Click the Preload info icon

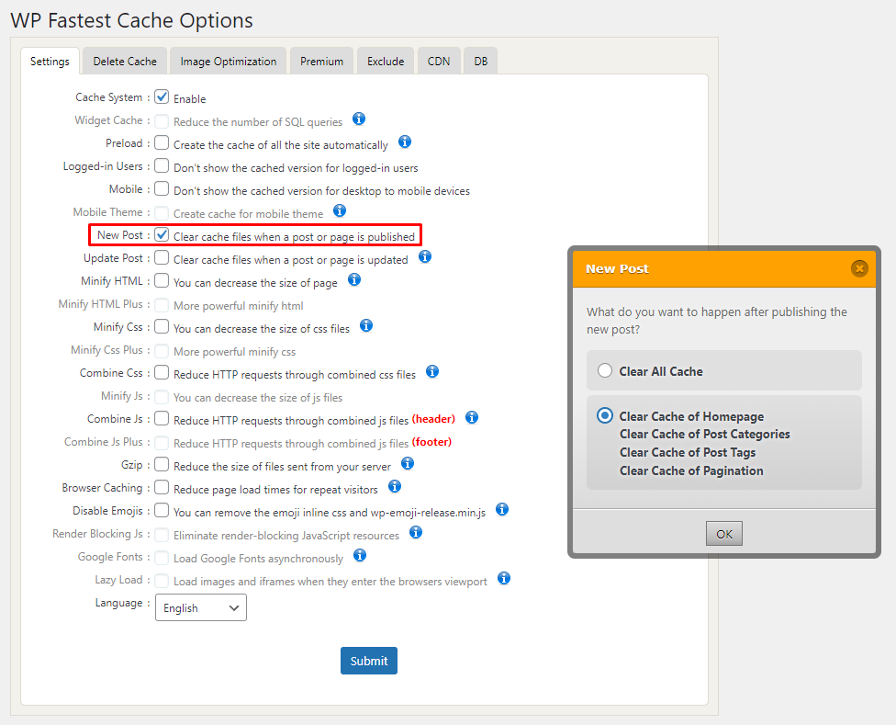point(405,142)
